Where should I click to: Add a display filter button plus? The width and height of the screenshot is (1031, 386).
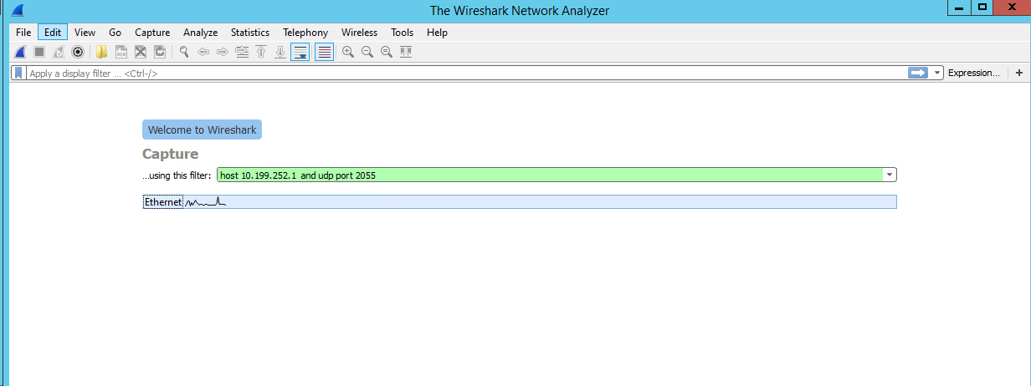1018,73
